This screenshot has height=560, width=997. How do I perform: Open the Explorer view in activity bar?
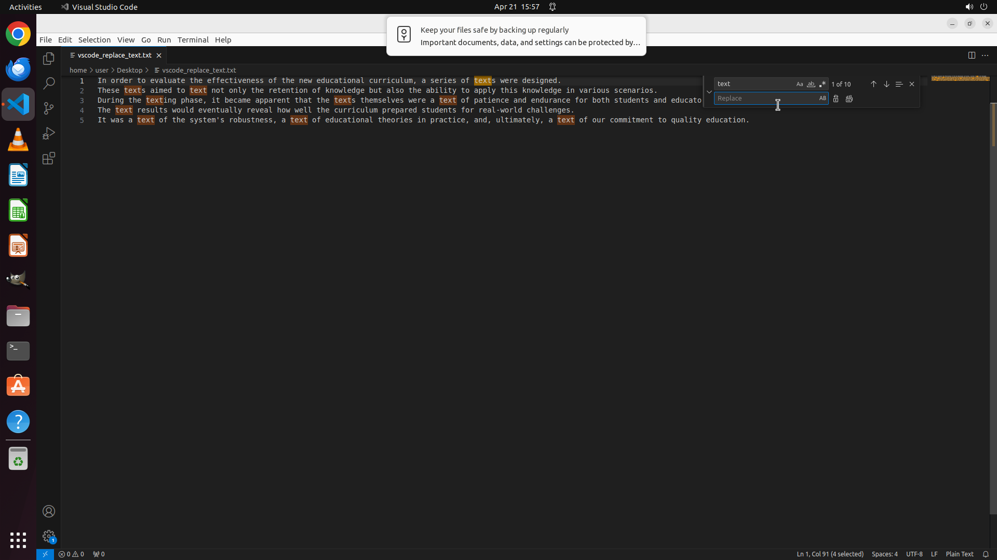49,59
